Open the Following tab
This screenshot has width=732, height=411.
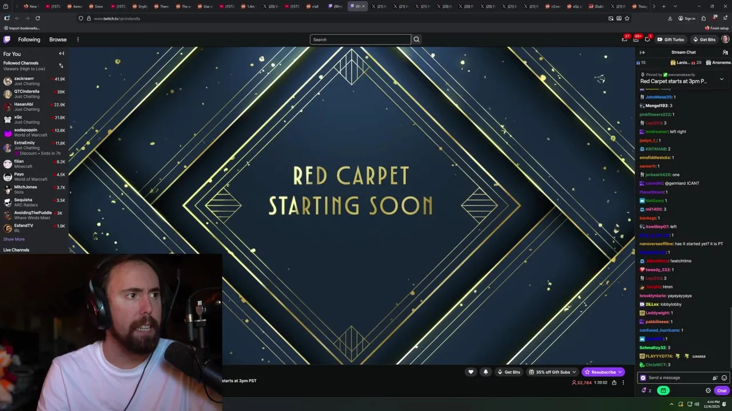(x=29, y=39)
